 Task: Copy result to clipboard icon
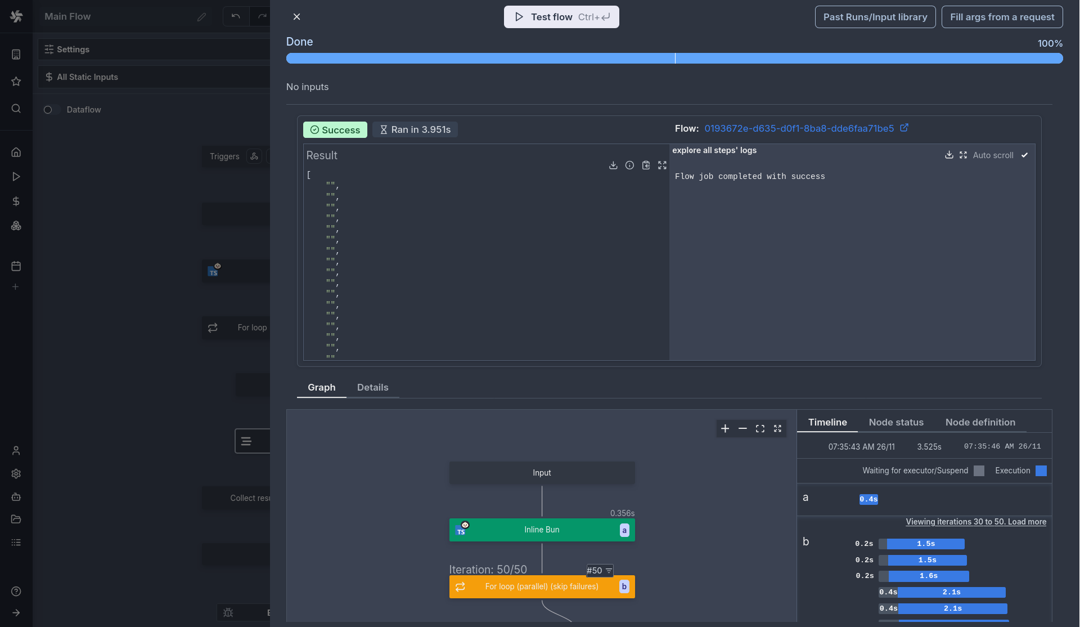click(x=646, y=165)
